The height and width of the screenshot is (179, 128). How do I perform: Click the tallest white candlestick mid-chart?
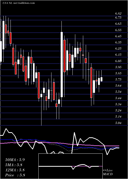click(x=62, y=65)
